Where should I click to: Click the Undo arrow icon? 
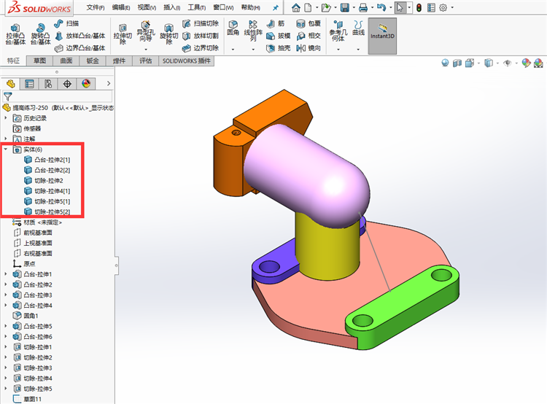pyautogui.click(x=381, y=7)
